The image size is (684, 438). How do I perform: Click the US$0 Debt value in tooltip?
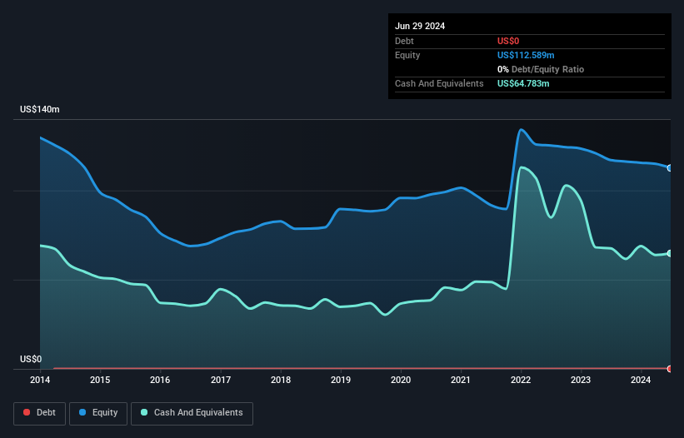pyautogui.click(x=508, y=41)
